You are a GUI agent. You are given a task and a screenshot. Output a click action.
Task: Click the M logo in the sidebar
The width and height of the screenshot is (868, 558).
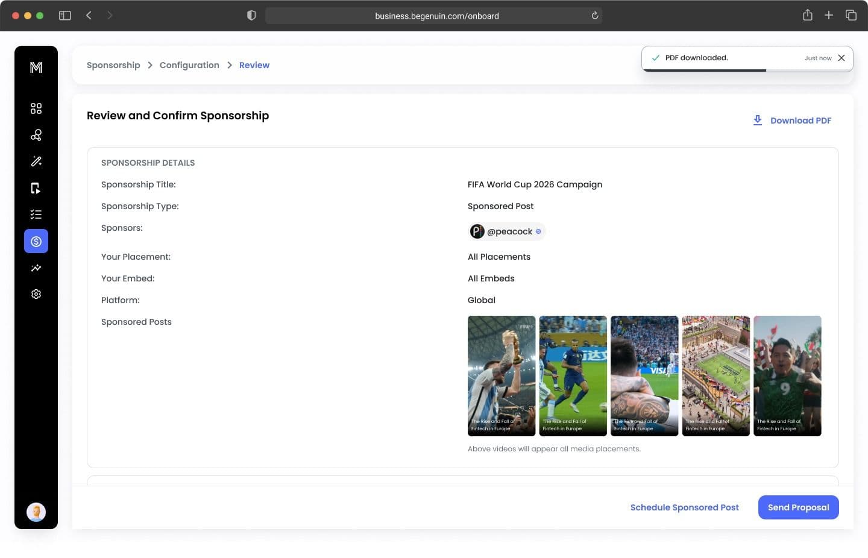[x=36, y=67]
